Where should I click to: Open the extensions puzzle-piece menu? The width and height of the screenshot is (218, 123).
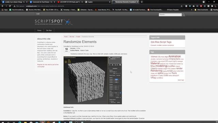point(212,6)
